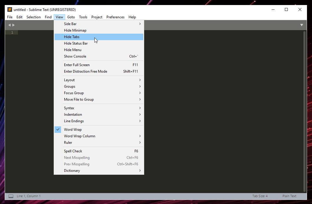Image resolution: width=312 pixels, height=204 pixels.
Task: Select Enter Full Screen
Action: pyautogui.click(x=99, y=65)
